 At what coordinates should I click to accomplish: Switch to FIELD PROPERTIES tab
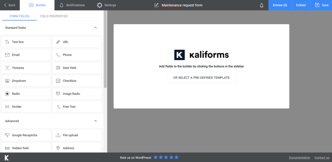click(x=54, y=16)
